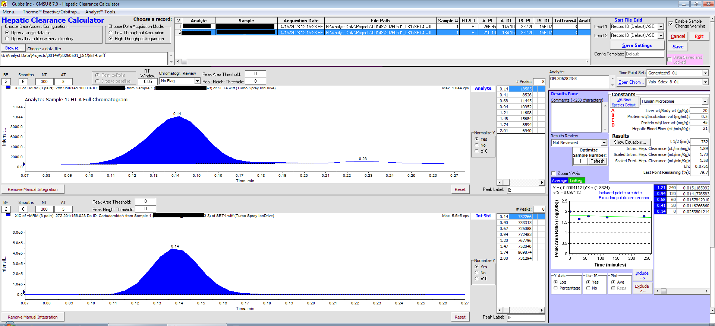Open the Valo_Sciex_8_01 dropdown
Screen dimensions: 715x326
pyautogui.click(x=705, y=82)
